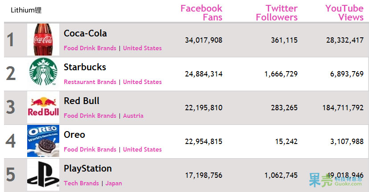Click the Red Bull logo

pyautogui.click(x=43, y=107)
